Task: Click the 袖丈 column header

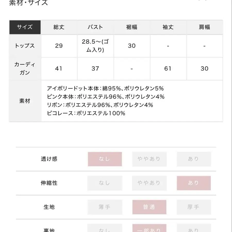Action: coord(168,27)
